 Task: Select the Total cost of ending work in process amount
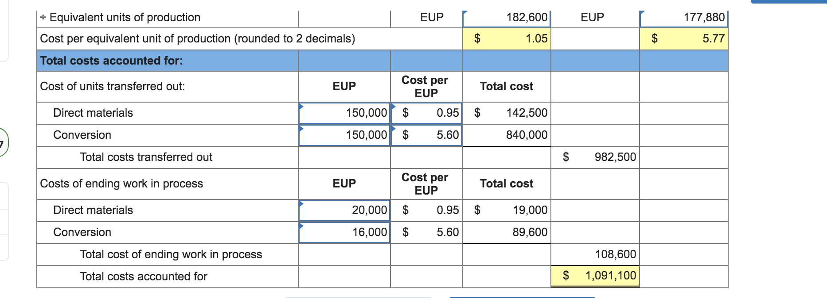coord(595,254)
